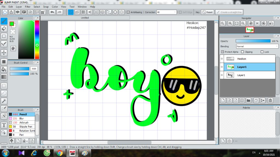Enable the parallel lines snap

(x=77, y=12)
